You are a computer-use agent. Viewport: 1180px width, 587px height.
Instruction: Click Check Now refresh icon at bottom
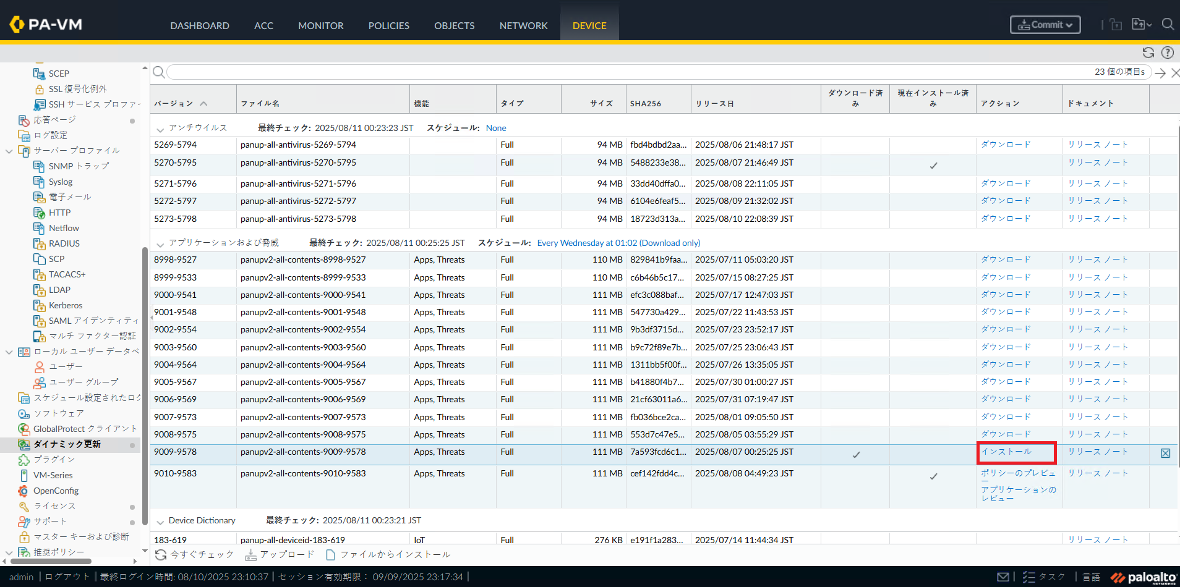[x=161, y=554]
